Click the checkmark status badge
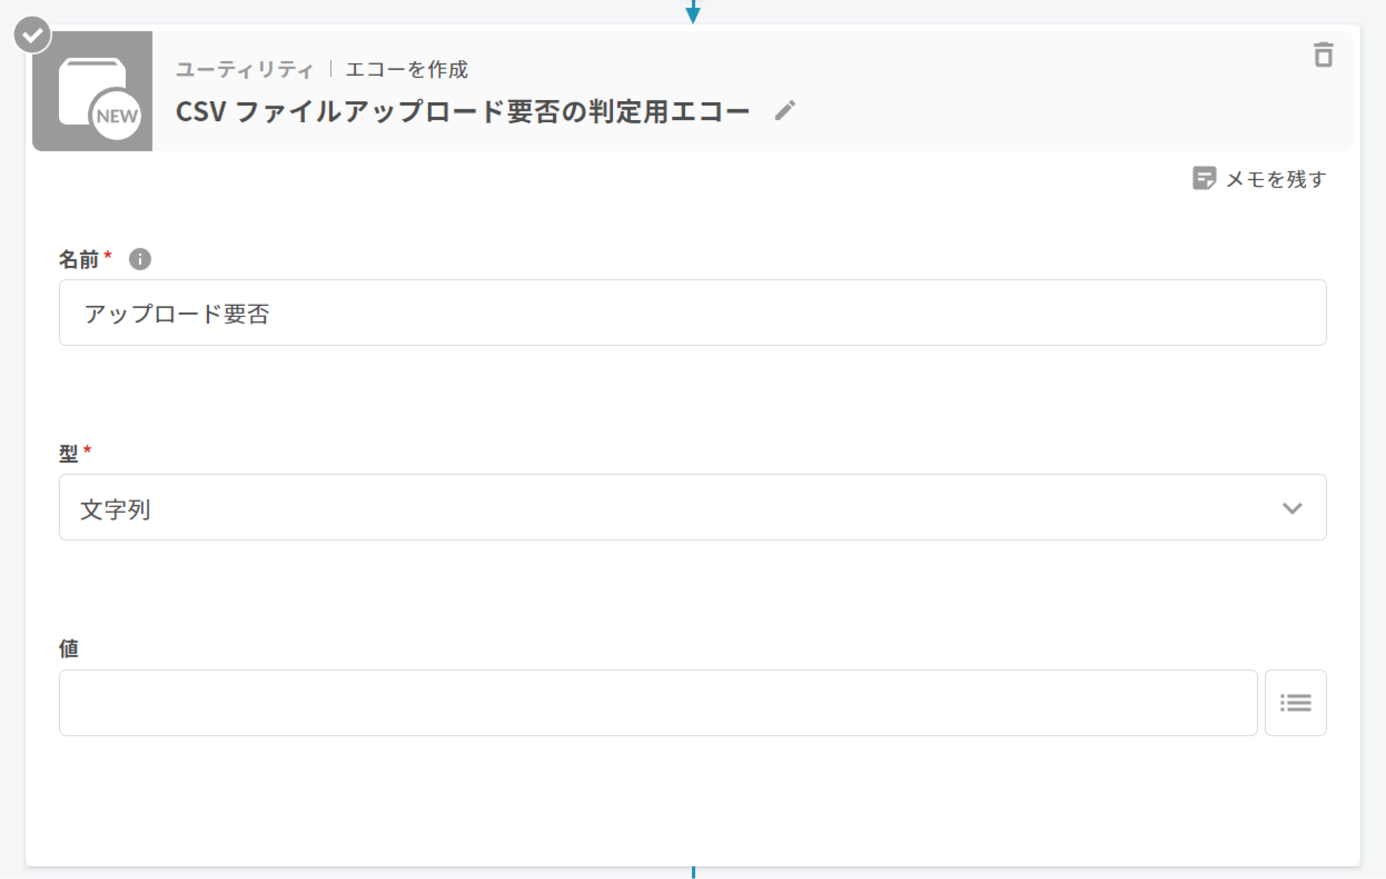1386x879 pixels. tap(32, 35)
